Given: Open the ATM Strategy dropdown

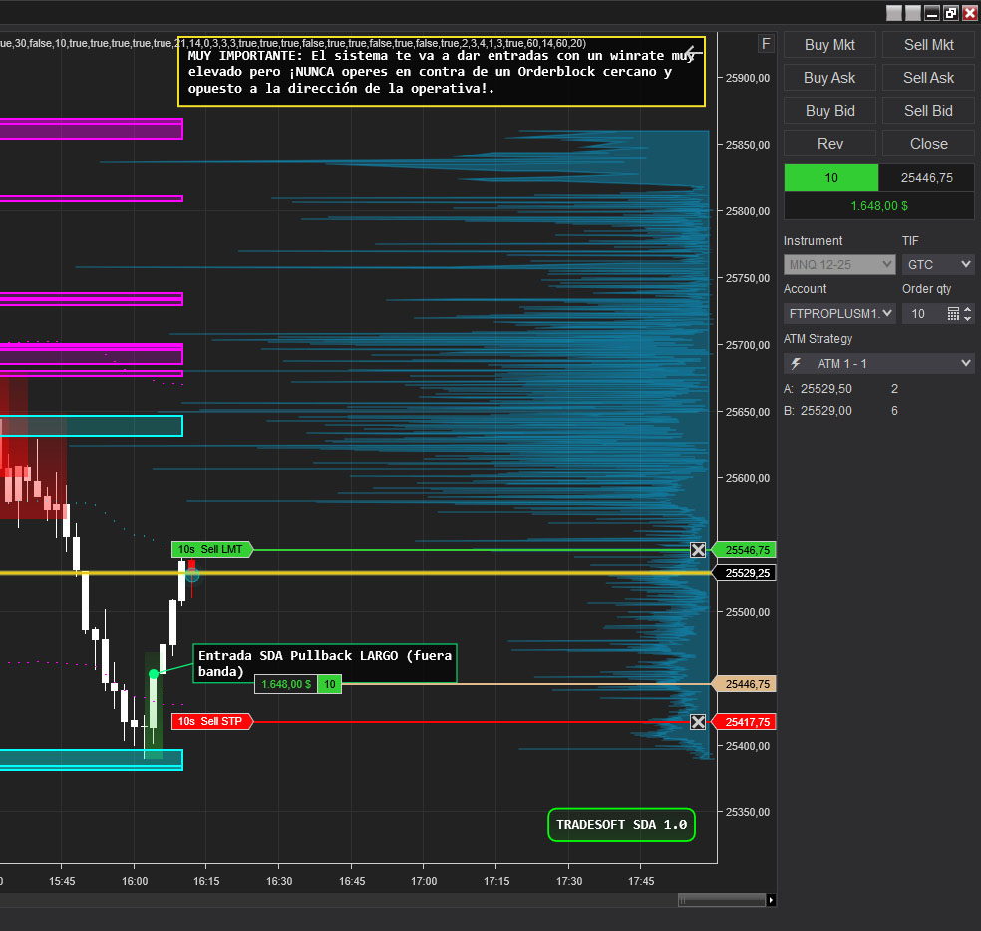Looking at the screenshot, I should [x=878, y=364].
